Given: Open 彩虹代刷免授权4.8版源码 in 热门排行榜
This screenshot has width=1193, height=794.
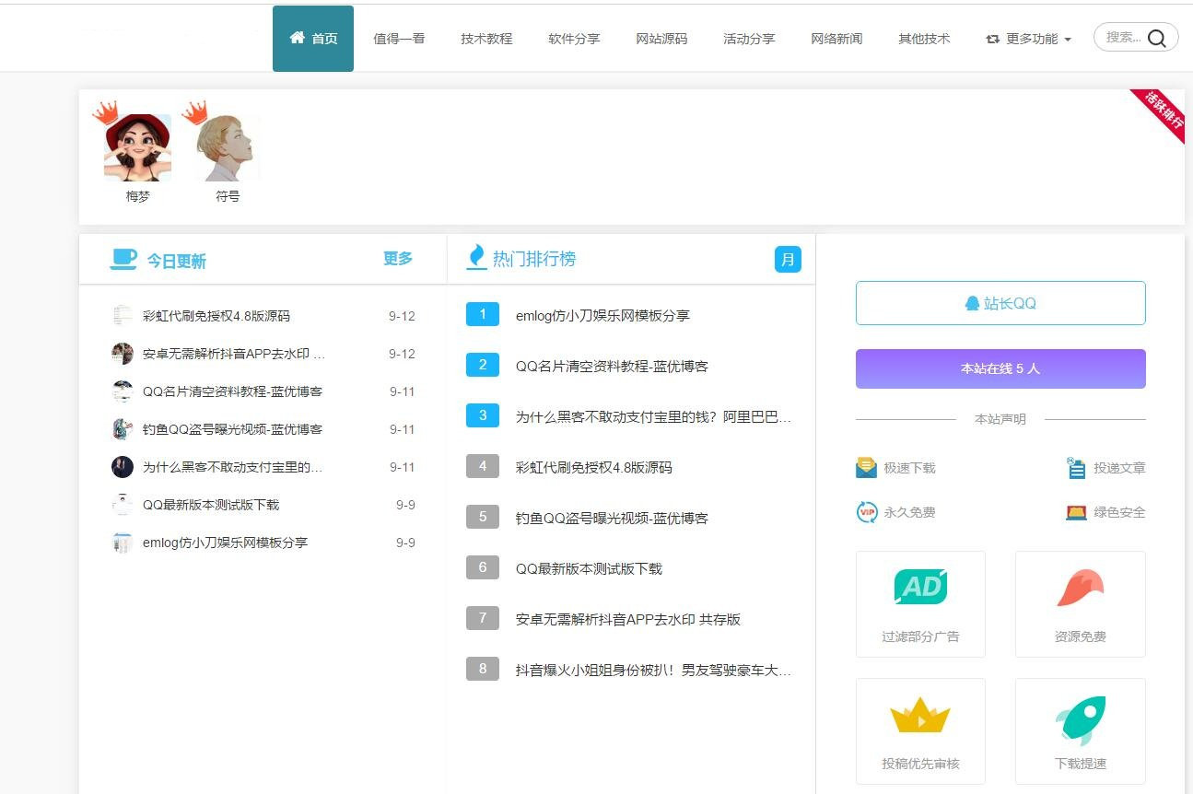Looking at the screenshot, I should (593, 467).
